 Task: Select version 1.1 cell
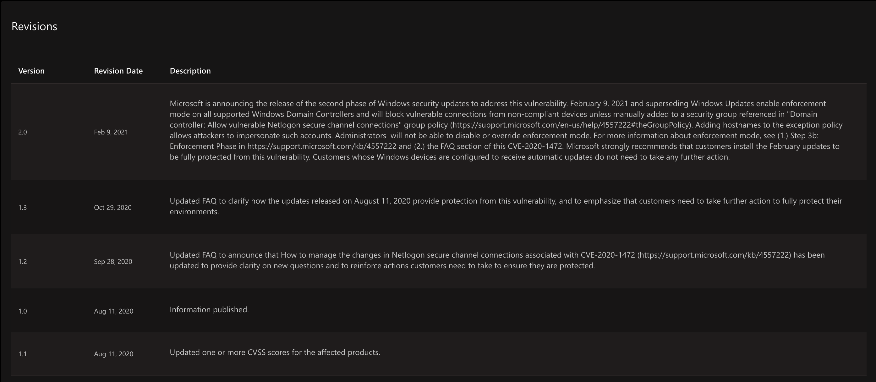click(22, 354)
